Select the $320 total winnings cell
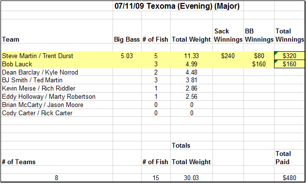 [290, 56]
